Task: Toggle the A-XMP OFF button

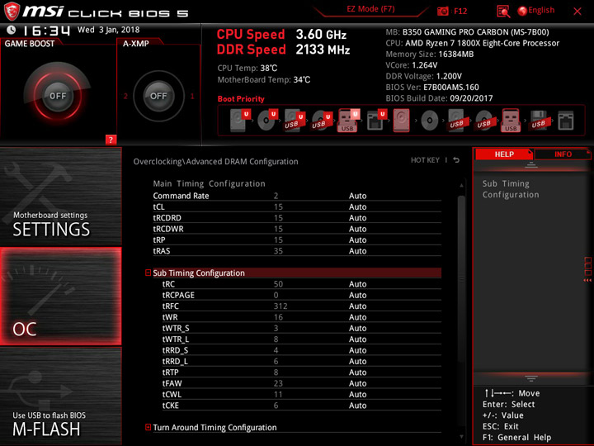Action: [158, 96]
